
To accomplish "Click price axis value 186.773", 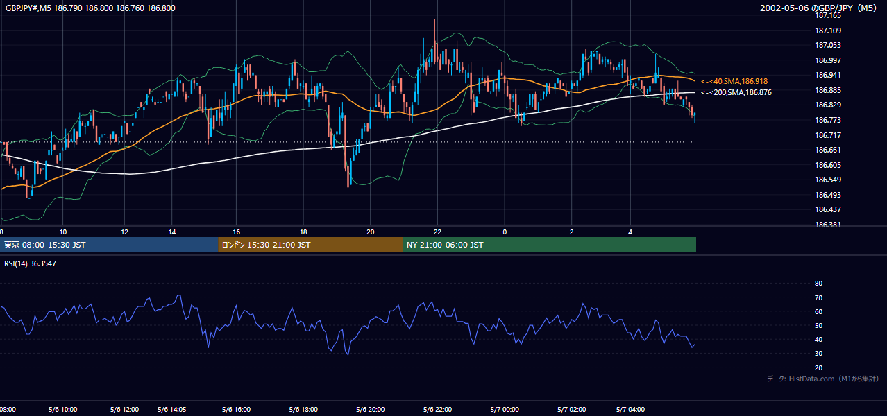I will click(827, 120).
